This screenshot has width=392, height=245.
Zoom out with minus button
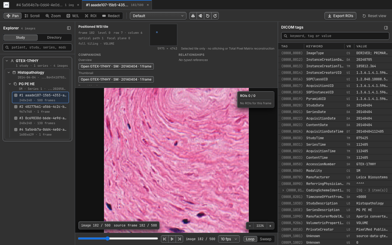pyautogui.click(x=250, y=226)
